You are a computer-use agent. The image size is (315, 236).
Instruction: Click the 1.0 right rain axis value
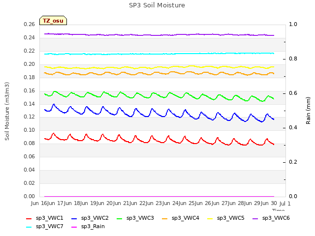pyautogui.click(x=293, y=24)
